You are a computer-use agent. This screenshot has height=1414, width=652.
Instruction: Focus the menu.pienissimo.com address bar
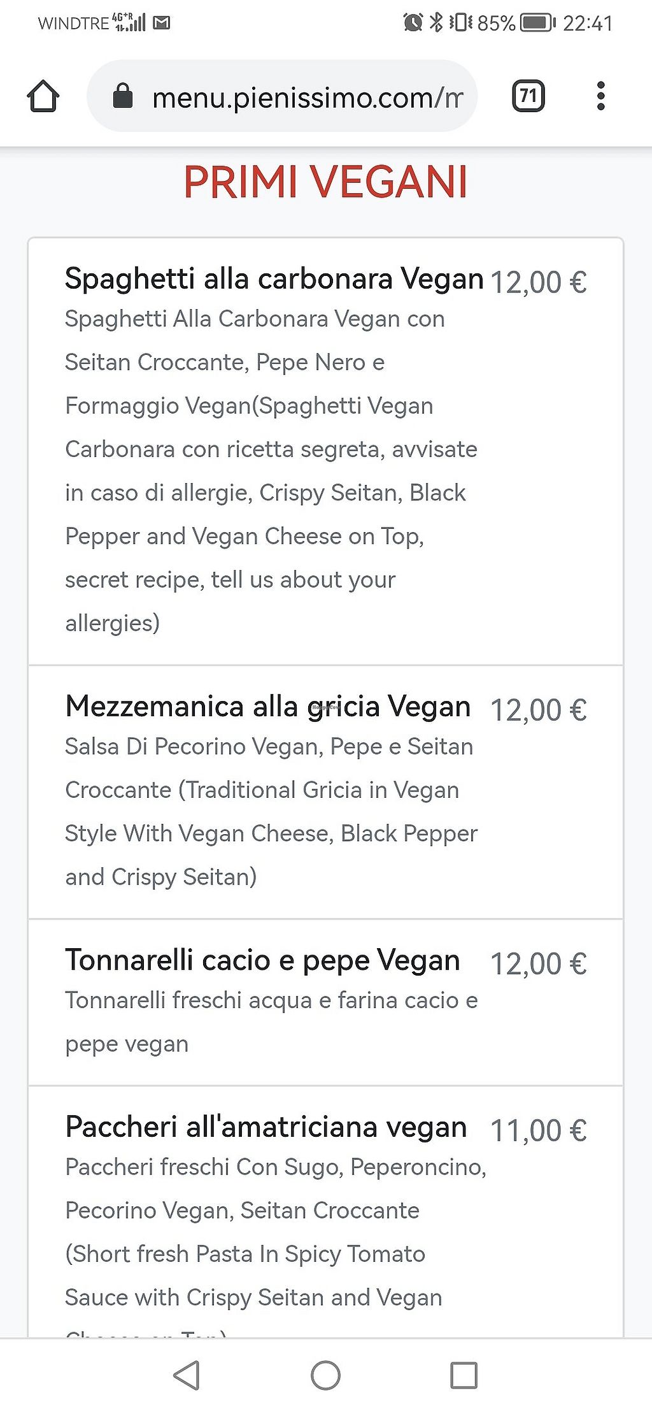click(x=307, y=97)
